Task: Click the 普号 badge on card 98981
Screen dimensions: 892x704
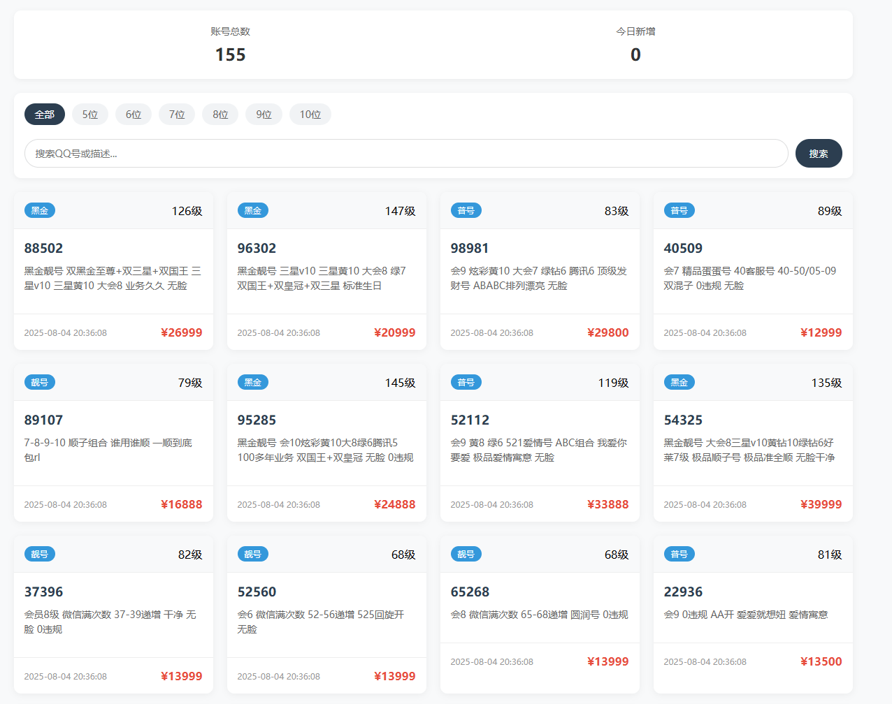Action: tap(466, 211)
